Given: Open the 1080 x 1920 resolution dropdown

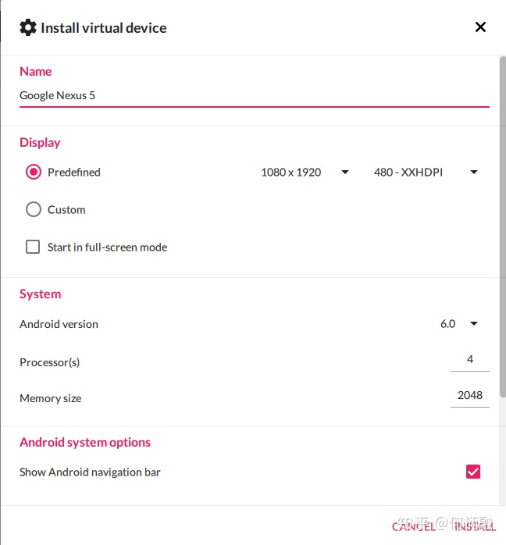Looking at the screenshot, I should pos(305,172).
